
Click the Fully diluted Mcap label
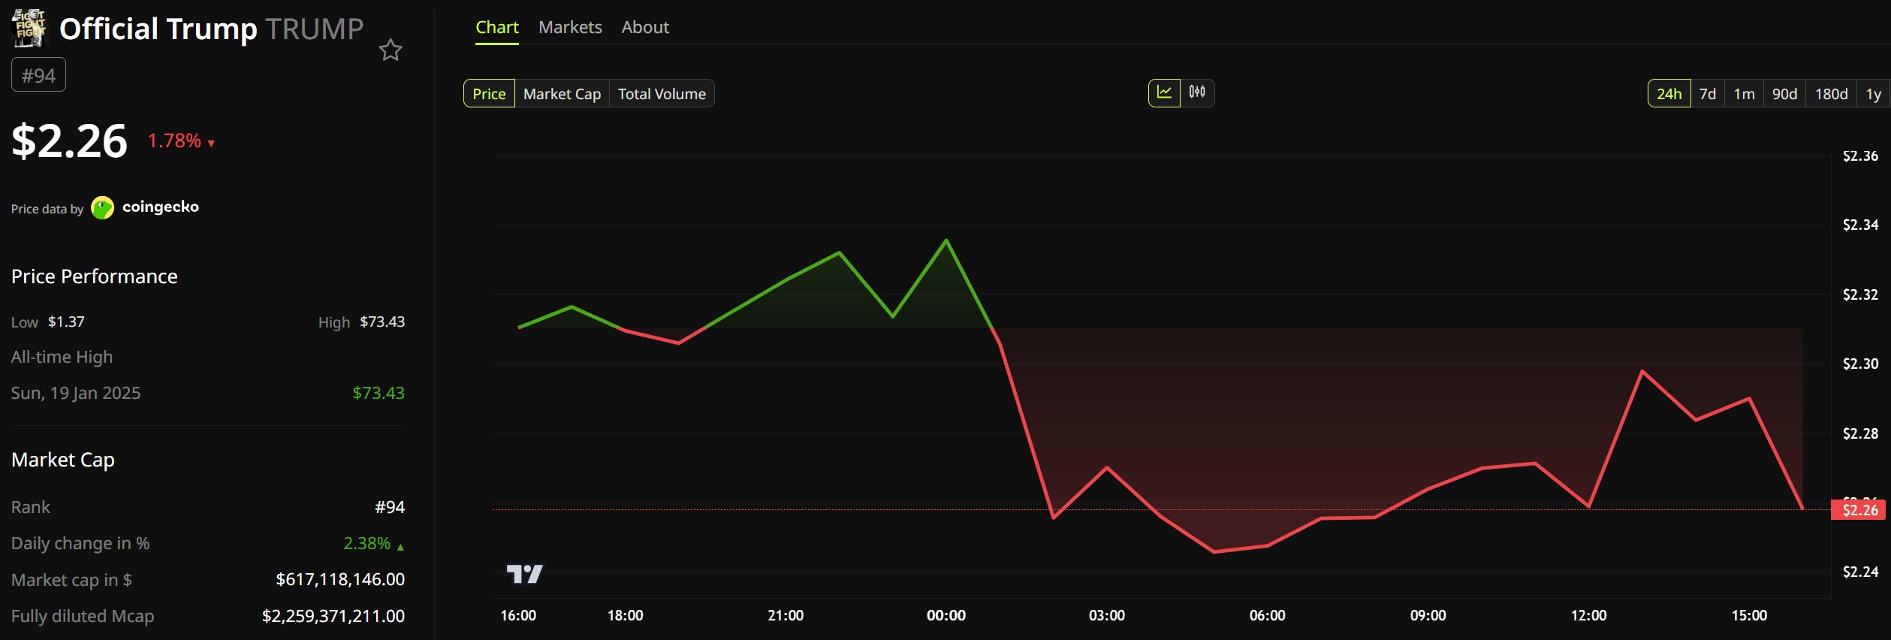83,616
